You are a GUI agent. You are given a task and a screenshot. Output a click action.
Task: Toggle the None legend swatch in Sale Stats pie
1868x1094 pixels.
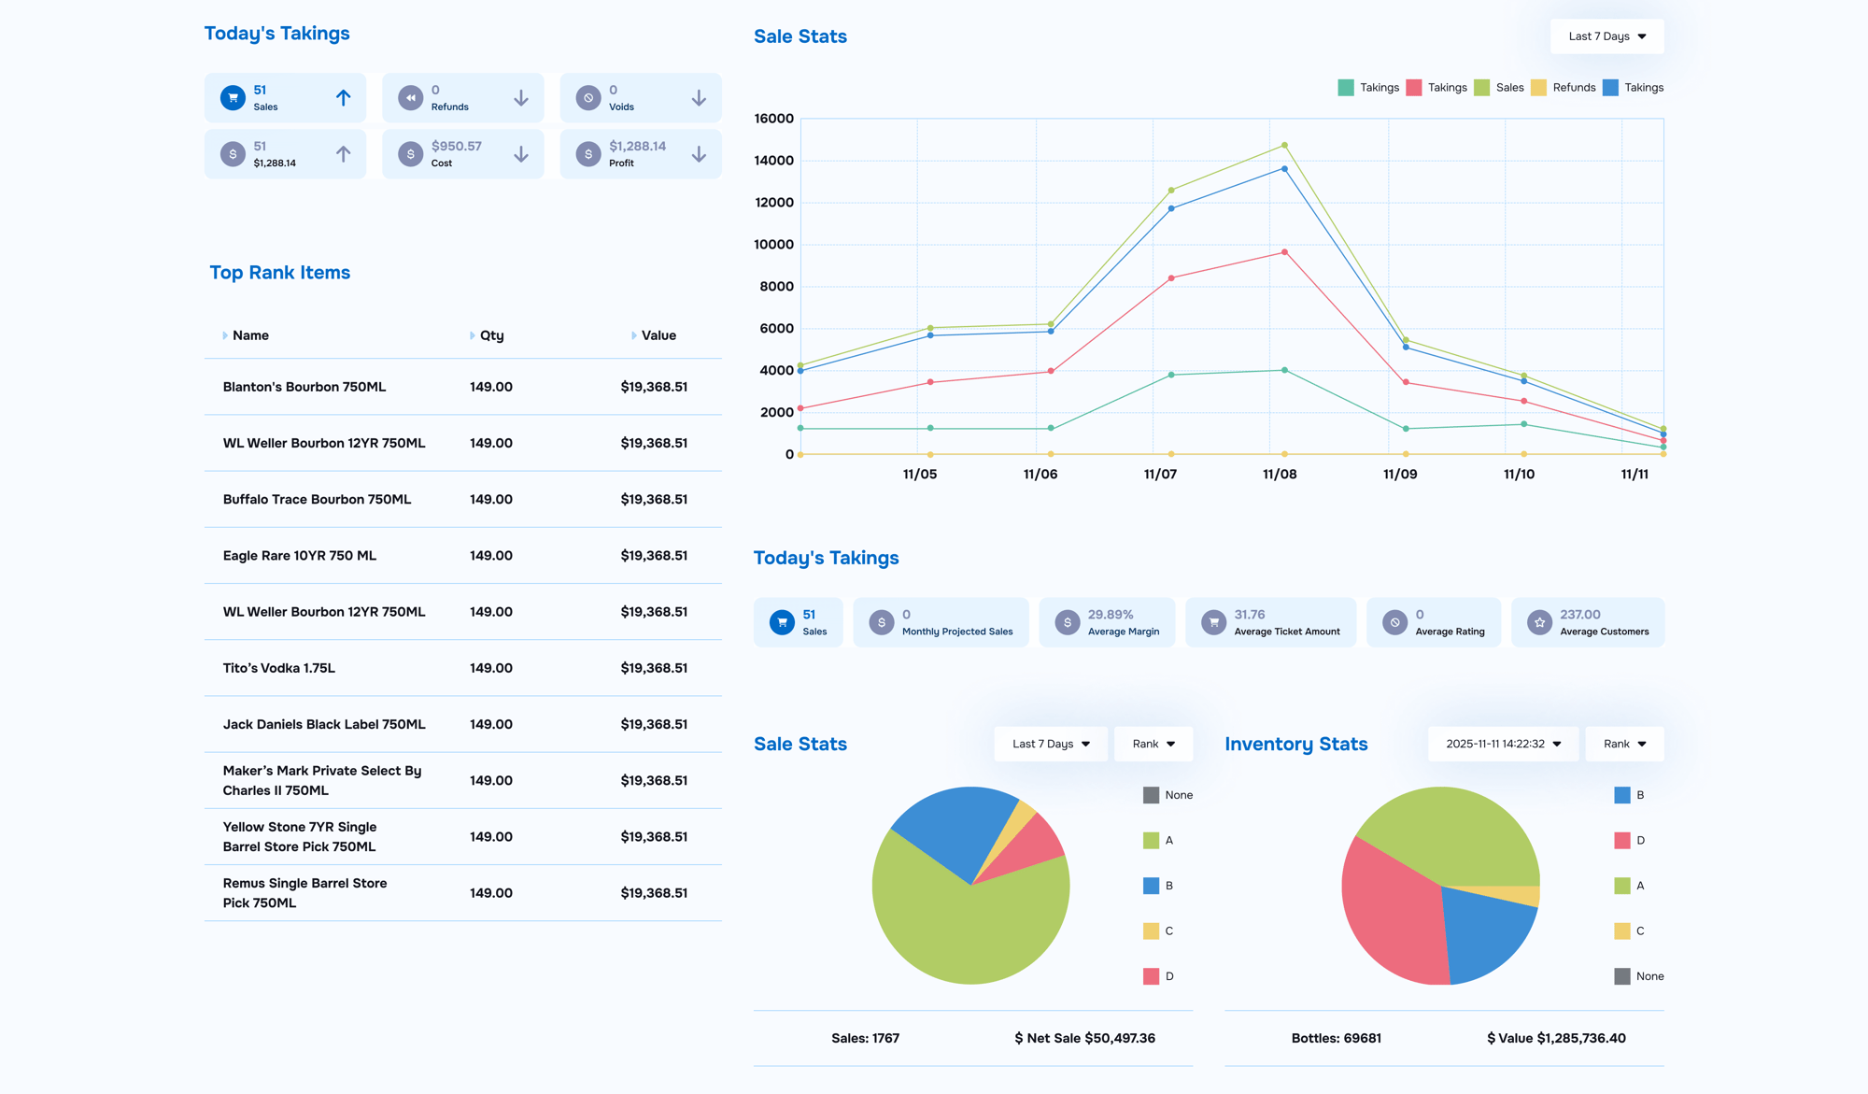(1151, 795)
